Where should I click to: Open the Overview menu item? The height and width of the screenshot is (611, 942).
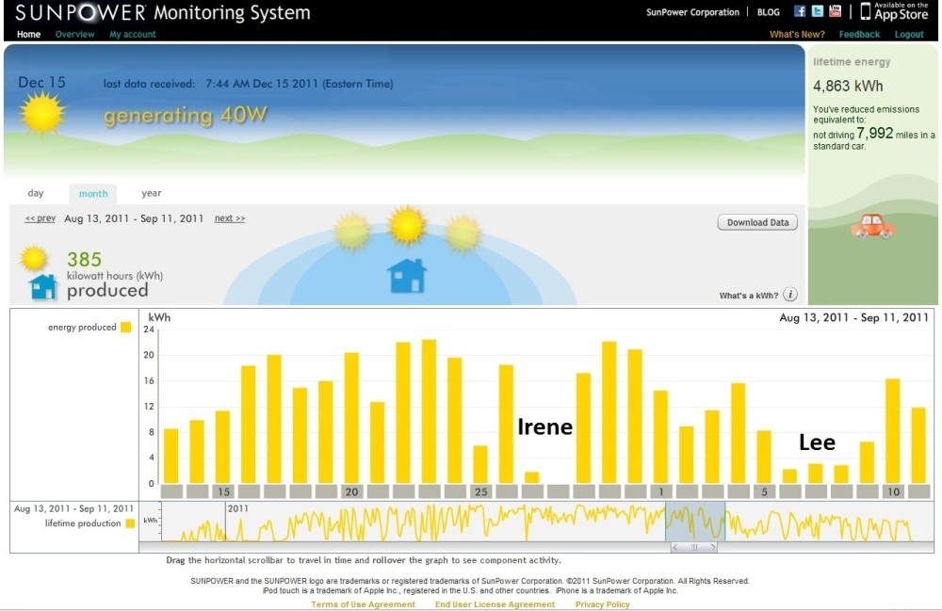click(x=75, y=34)
